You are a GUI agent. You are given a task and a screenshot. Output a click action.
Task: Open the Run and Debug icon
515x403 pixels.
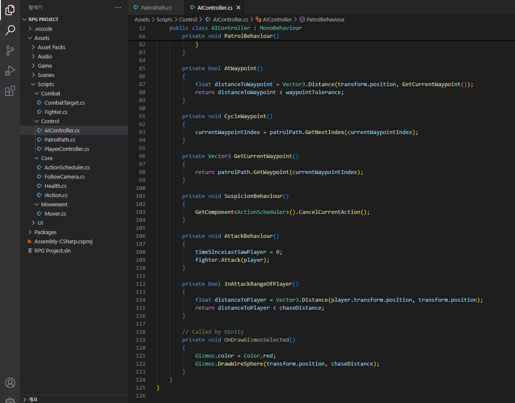pyautogui.click(x=10, y=71)
